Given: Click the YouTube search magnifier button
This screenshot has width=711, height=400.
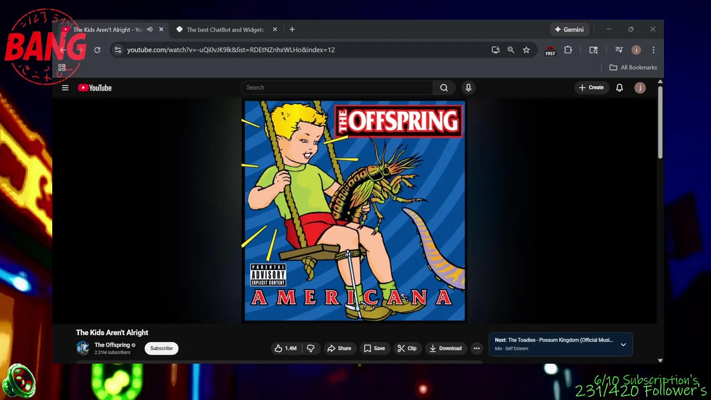Looking at the screenshot, I should click(x=444, y=88).
